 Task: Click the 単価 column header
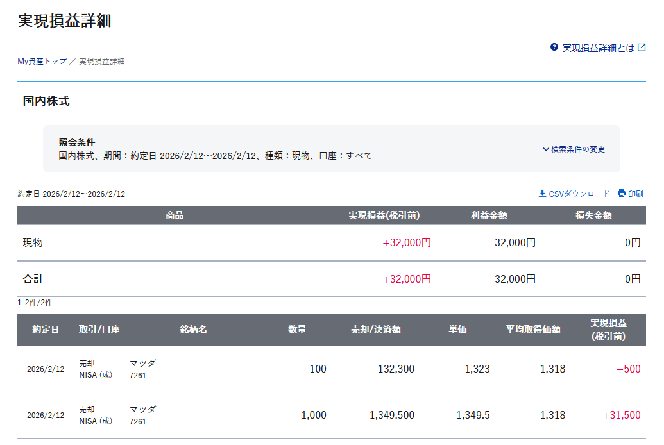point(457,330)
